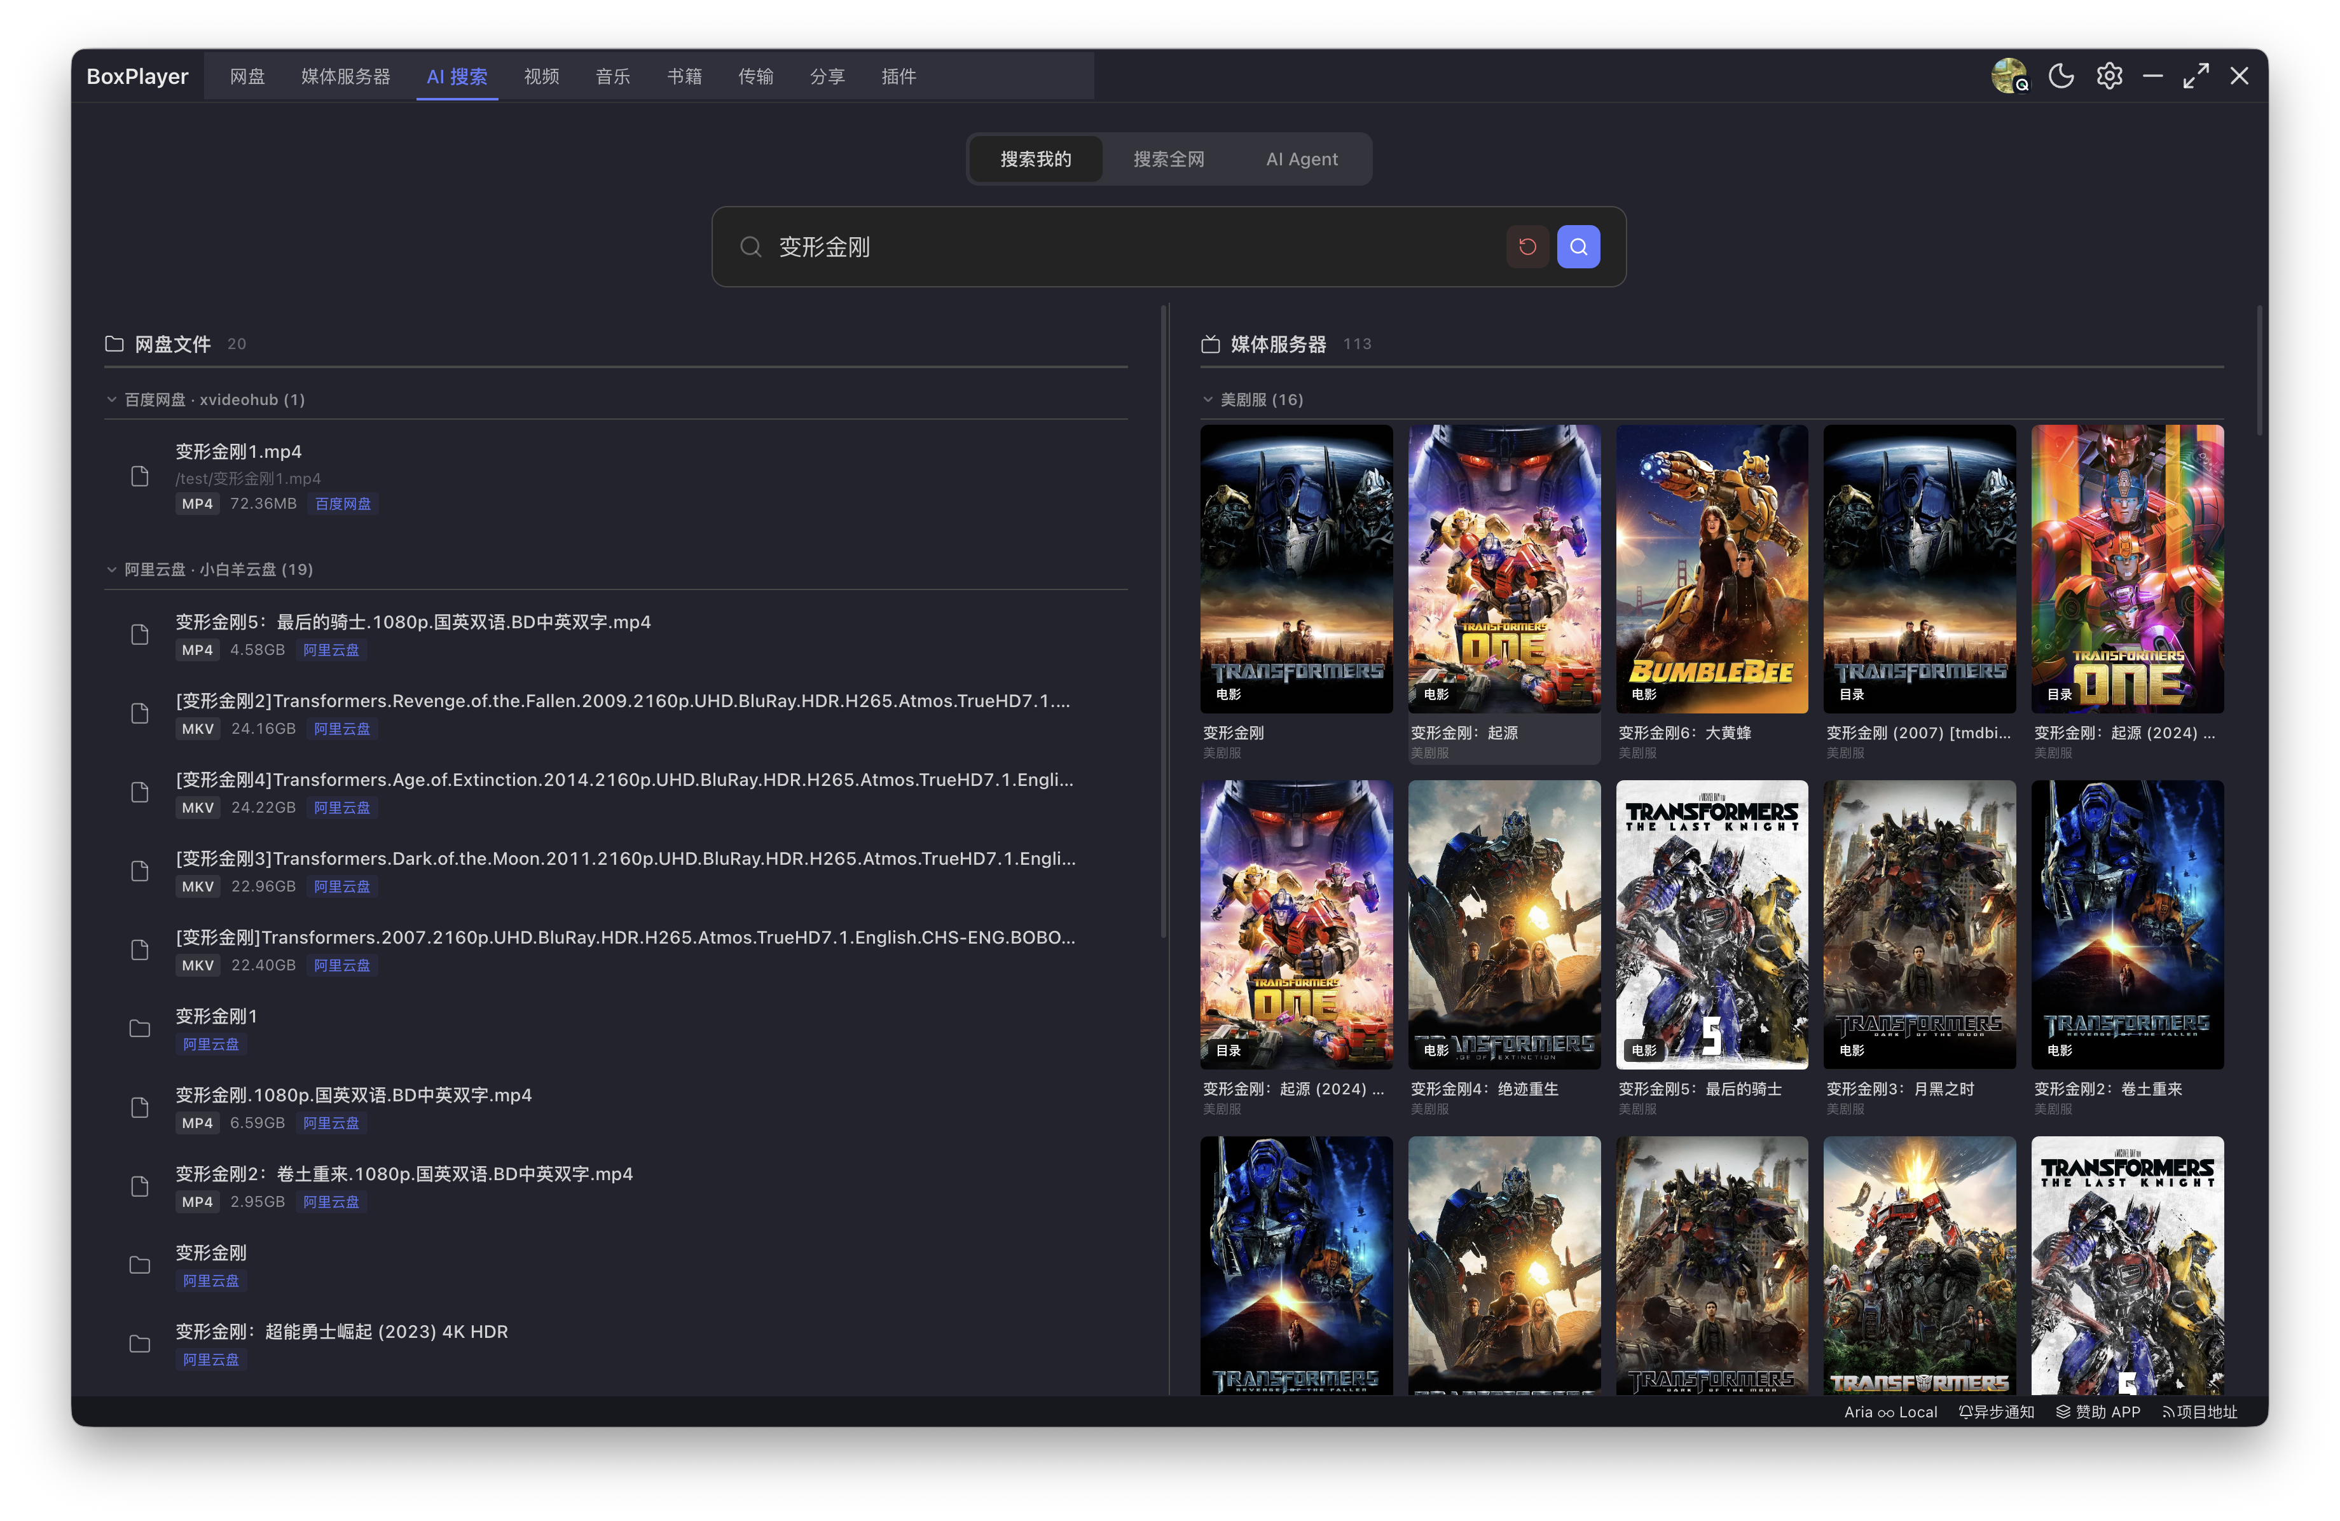Click /test/变形金刚1.mp4 path text
2340x1521 pixels.
[248, 479]
